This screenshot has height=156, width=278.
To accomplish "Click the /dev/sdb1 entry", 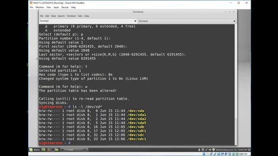I will [x=137, y=131].
